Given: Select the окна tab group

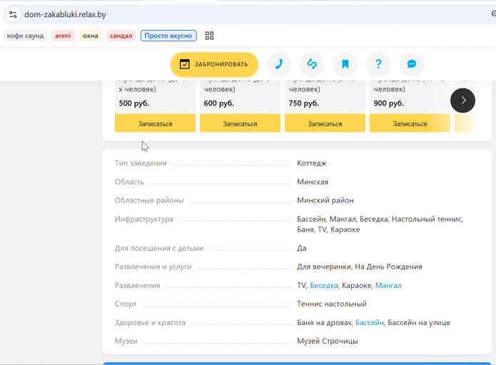Looking at the screenshot, I should coord(91,36).
